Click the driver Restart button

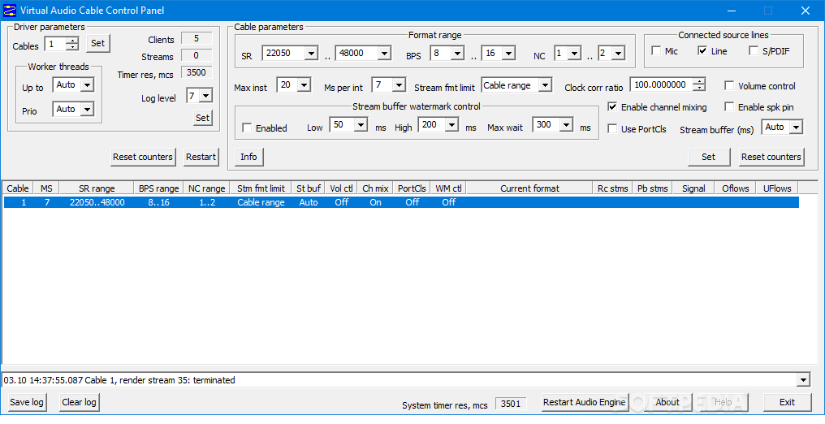tap(201, 157)
